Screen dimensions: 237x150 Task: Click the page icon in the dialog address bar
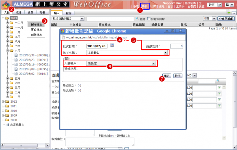pos(63,37)
